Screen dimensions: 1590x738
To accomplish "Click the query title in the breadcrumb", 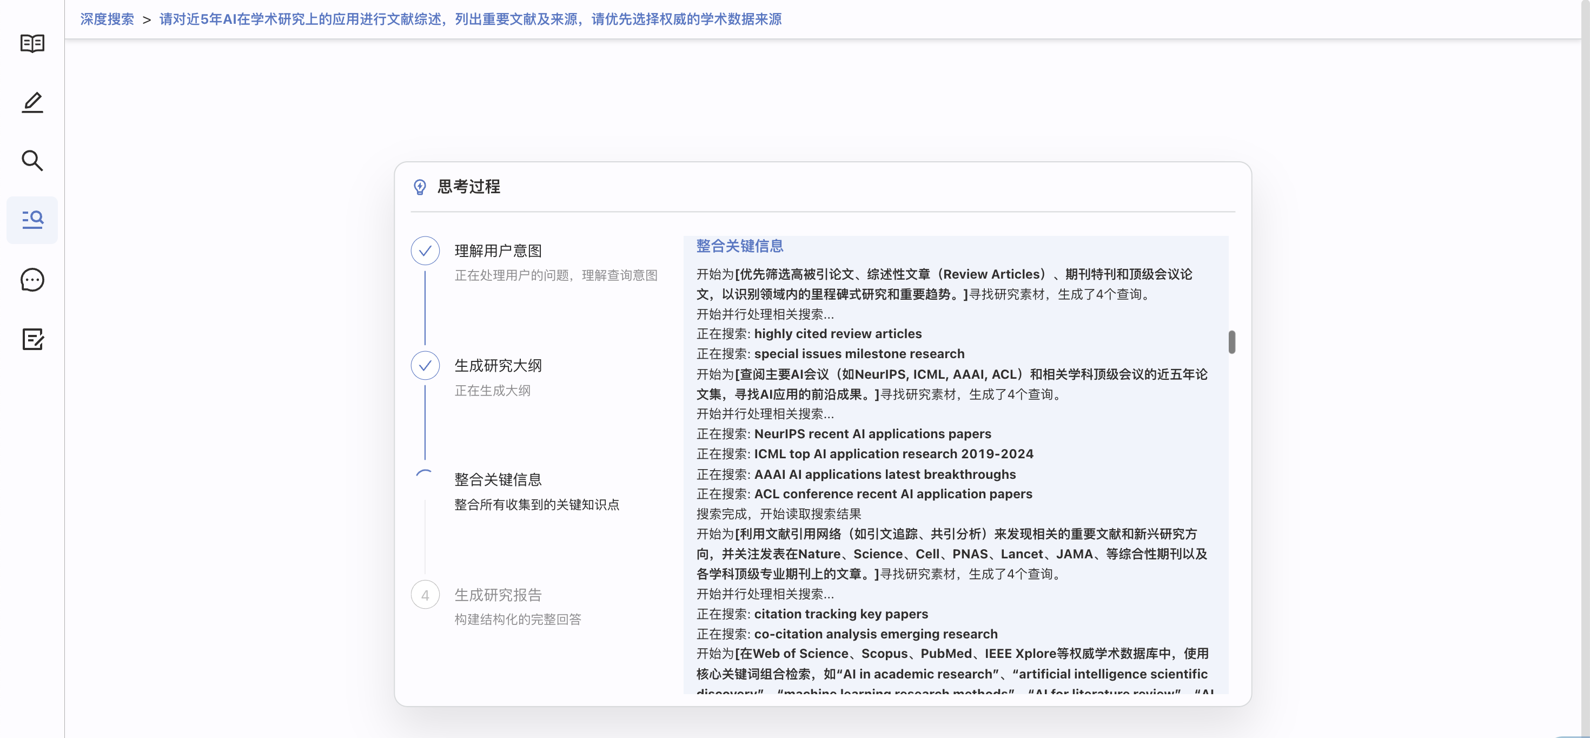I will point(471,19).
